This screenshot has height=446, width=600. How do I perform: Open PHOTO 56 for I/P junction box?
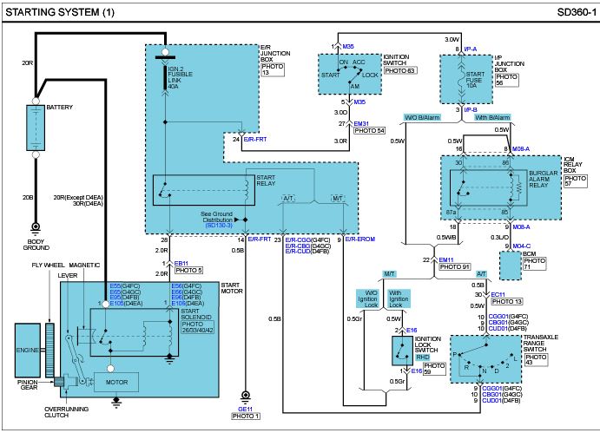click(x=506, y=80)
